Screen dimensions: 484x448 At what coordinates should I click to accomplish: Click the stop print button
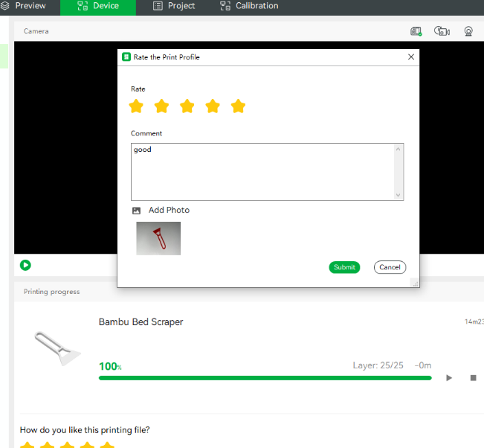pyautogui.click(x=473, y=378)
